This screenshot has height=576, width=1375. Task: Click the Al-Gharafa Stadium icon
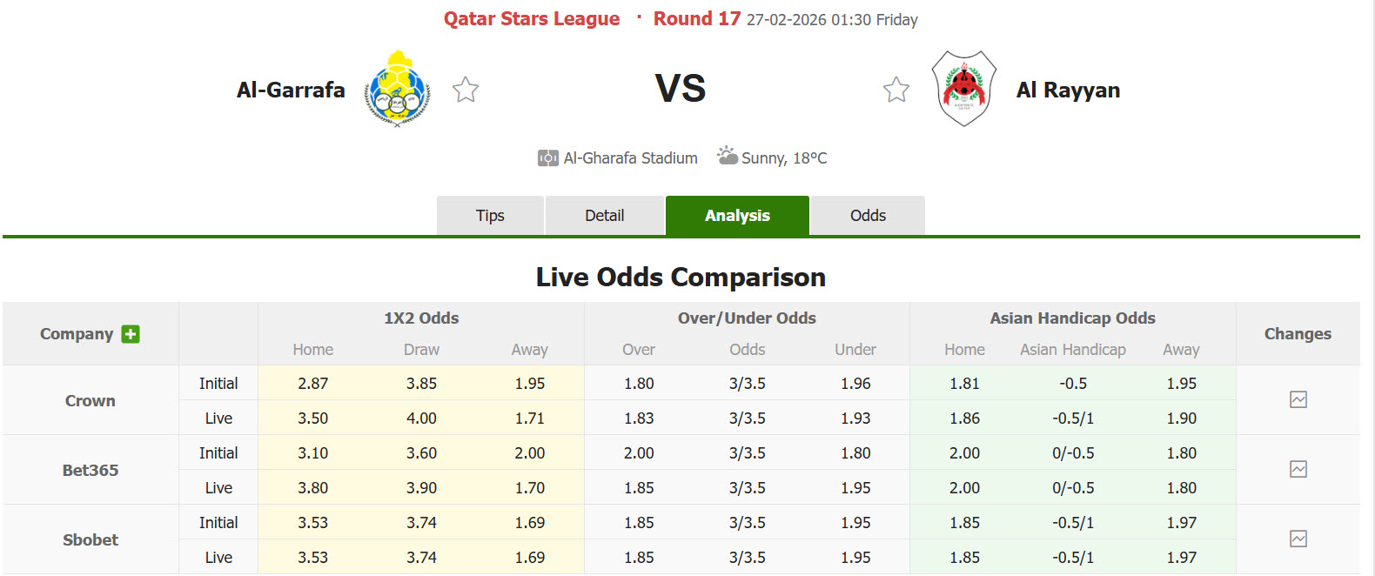(x=547, y=157)
